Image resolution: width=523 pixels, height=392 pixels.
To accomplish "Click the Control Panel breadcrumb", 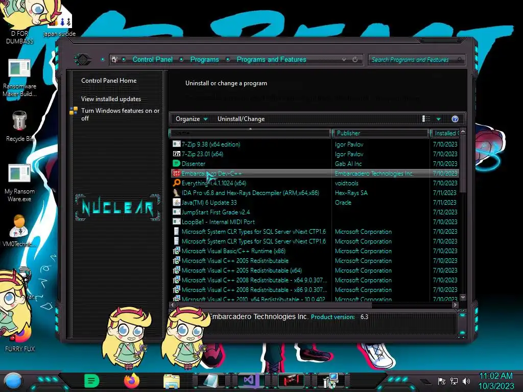I will tap(152, 59).
